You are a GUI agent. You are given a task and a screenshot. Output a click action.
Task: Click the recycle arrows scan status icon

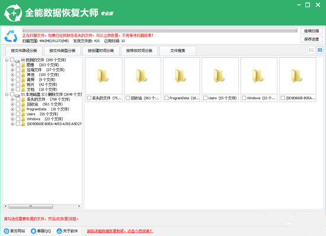(11, 36)
